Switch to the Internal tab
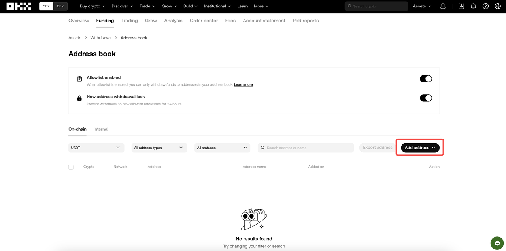Viewport: 506px width, 251px height. [x=101, y=129]
